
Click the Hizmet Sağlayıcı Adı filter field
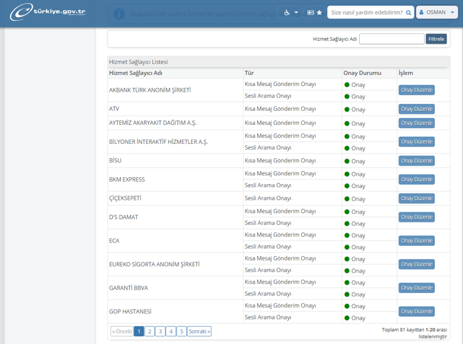[391, 39]
